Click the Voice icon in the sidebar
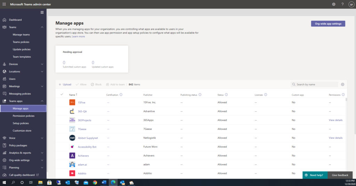This screenshot has width=356, height=186. (x=4, y=138)
